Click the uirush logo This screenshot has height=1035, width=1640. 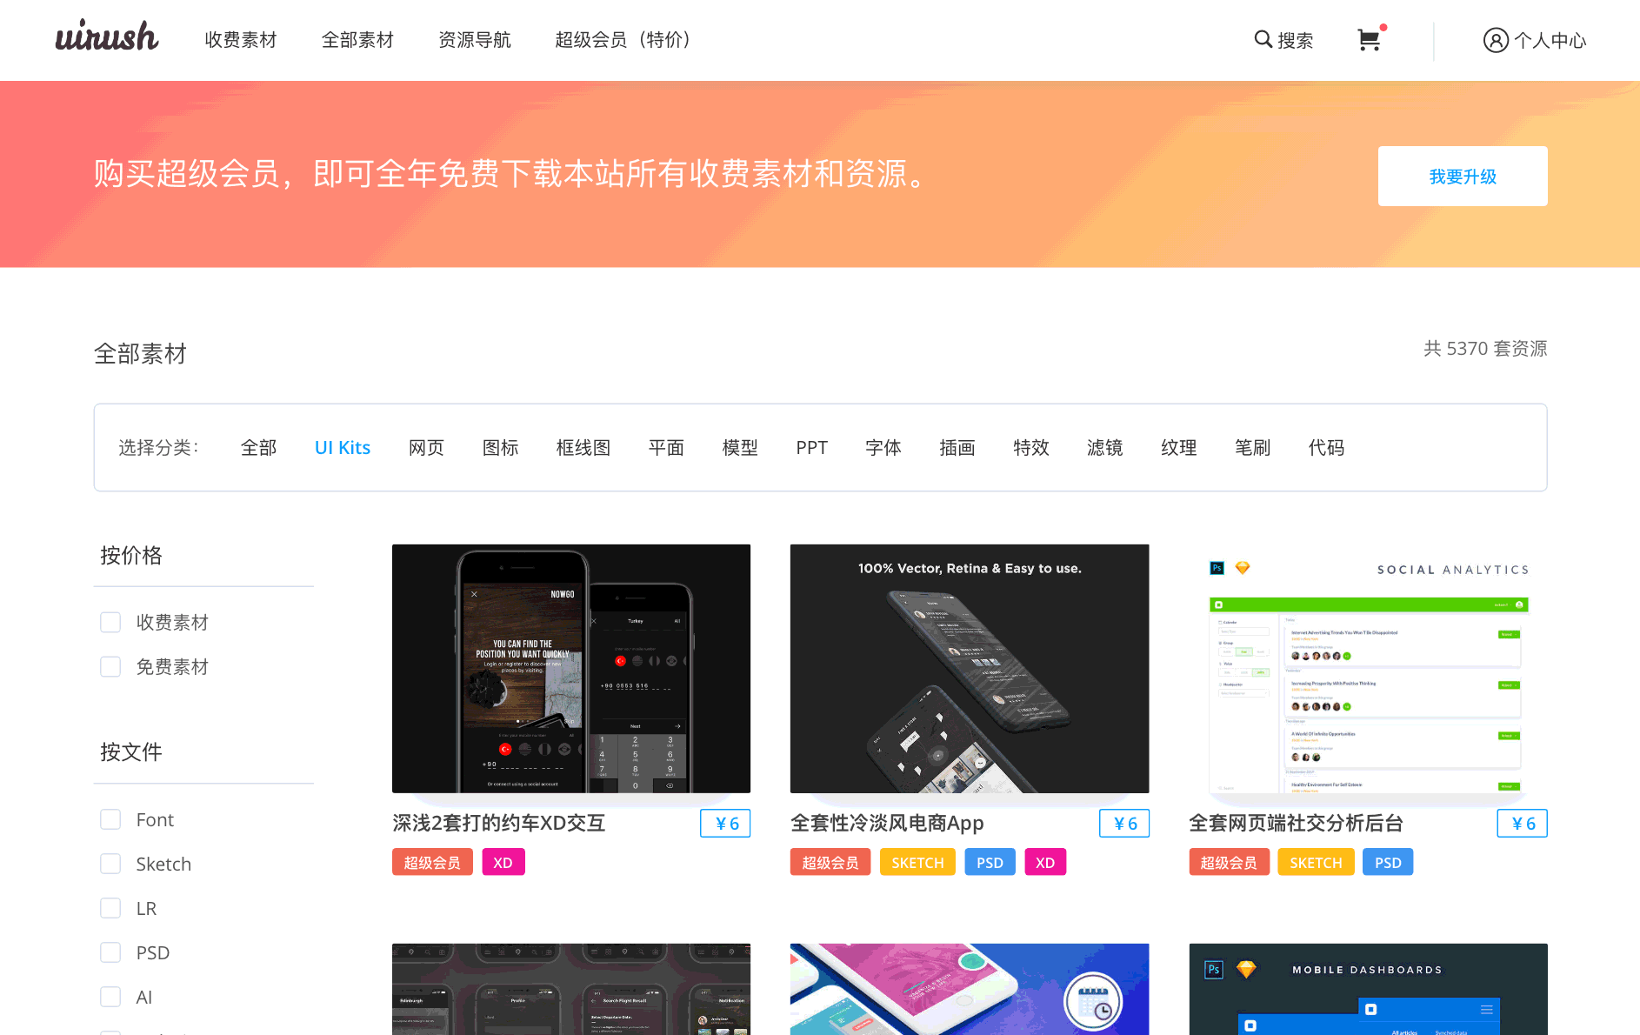click(107, 37)
